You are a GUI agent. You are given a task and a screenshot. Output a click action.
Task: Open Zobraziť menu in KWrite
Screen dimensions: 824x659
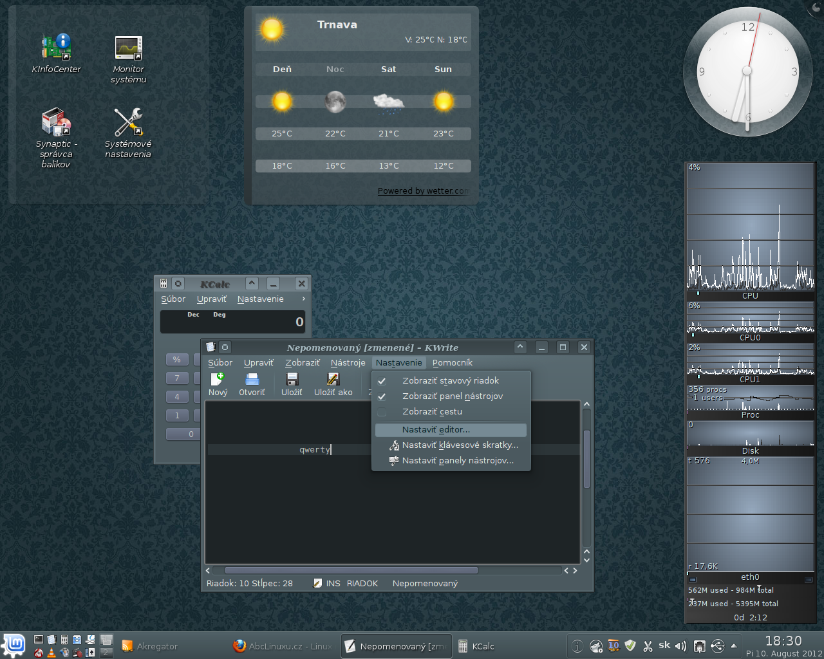coord(303,362)
